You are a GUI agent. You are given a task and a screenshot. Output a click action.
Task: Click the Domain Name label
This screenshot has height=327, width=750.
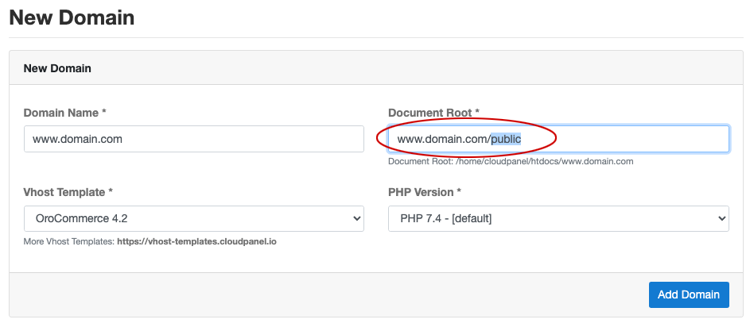pyautogui.click(x=64, y=113)
